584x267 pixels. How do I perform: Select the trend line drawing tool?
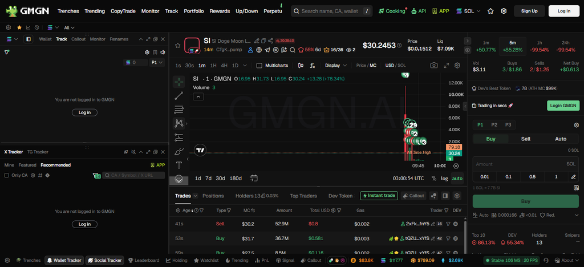point(179,96)
